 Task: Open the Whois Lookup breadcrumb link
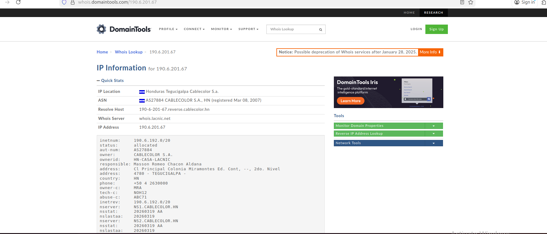[x=129, y=52]
